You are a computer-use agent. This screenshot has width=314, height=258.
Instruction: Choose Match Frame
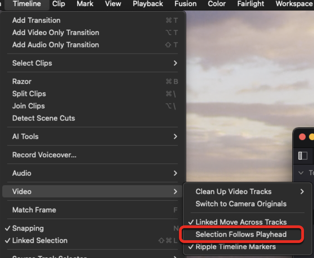pyautogui.click(x=92, y=210)
